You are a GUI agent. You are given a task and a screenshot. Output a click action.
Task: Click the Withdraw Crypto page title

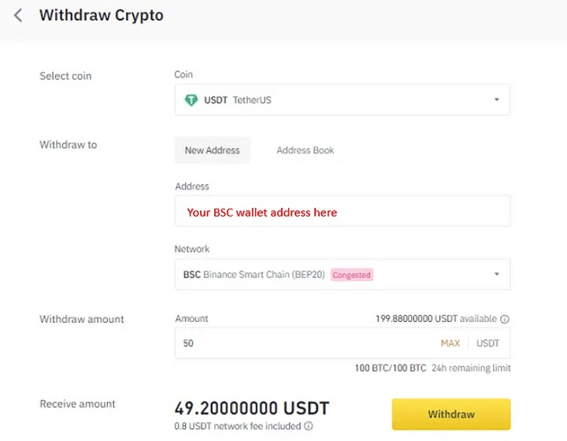click(x=101, y=16)
